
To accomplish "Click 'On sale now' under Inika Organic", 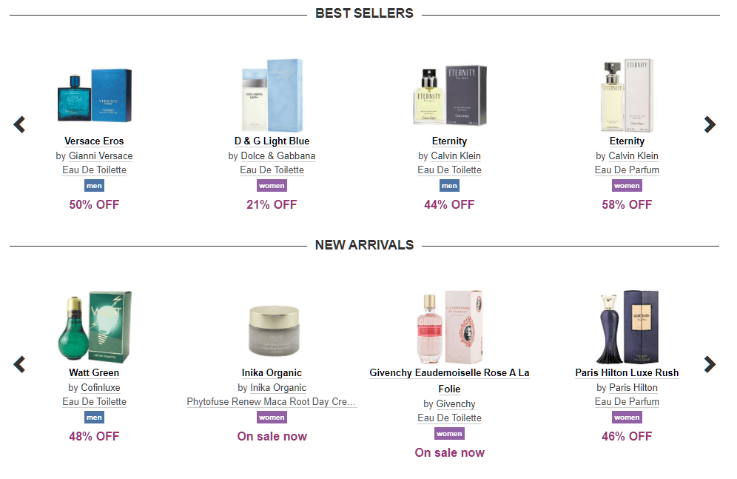I will tap(272, 437).
